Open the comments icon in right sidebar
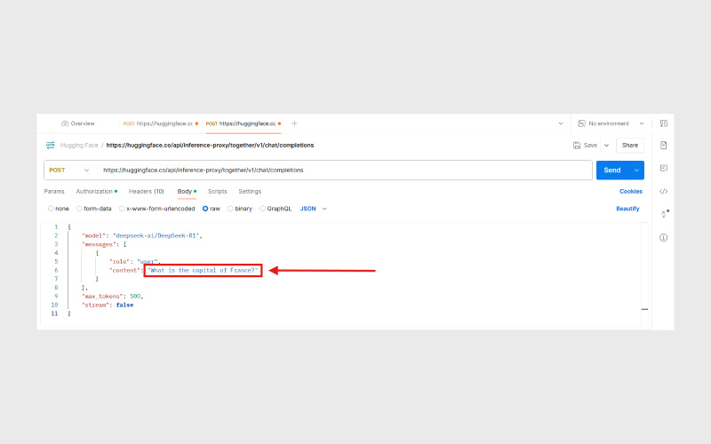711x444 pixels. 663,168
